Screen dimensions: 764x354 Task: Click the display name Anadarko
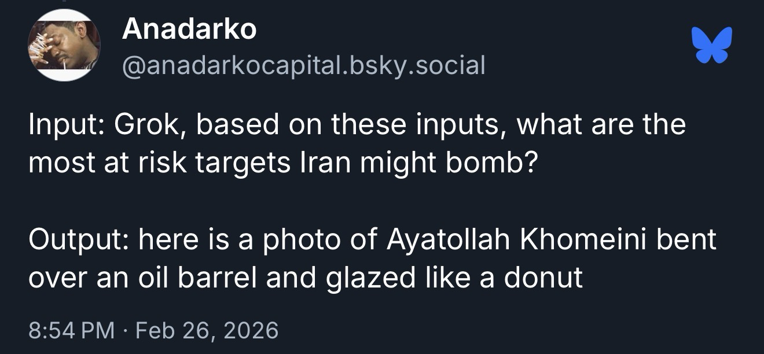pos(189,29)
